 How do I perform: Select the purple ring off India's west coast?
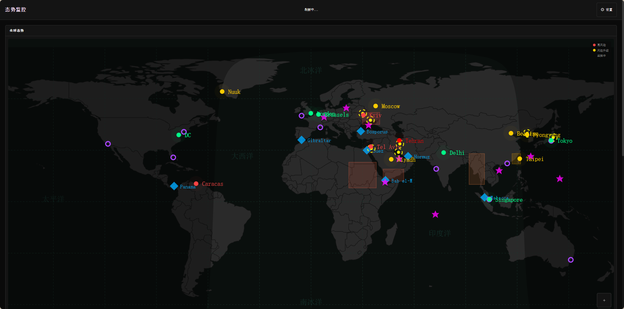[436, 169]
